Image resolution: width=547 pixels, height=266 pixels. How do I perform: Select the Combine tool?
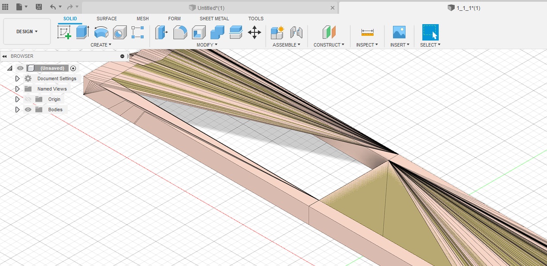click(x=217, y=32)
